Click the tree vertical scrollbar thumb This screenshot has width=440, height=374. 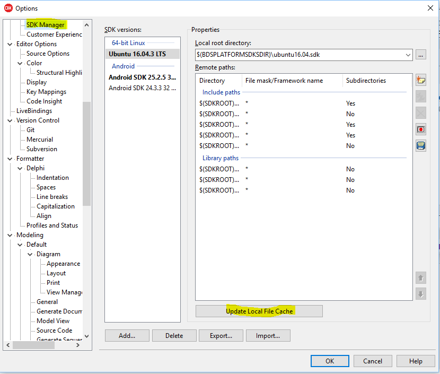(87, 154)
